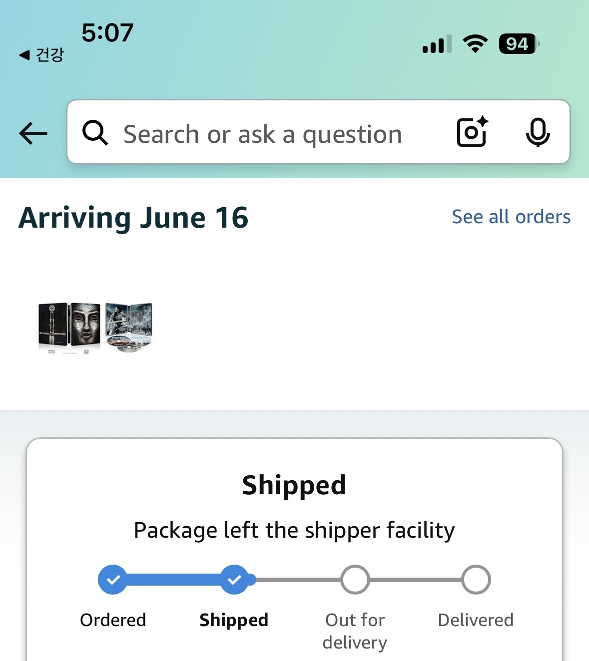Tap the 5:07 clock in status bar
The width and height of the screenshot is (589, 661).
pyautogui.click(x=107, y=33)
